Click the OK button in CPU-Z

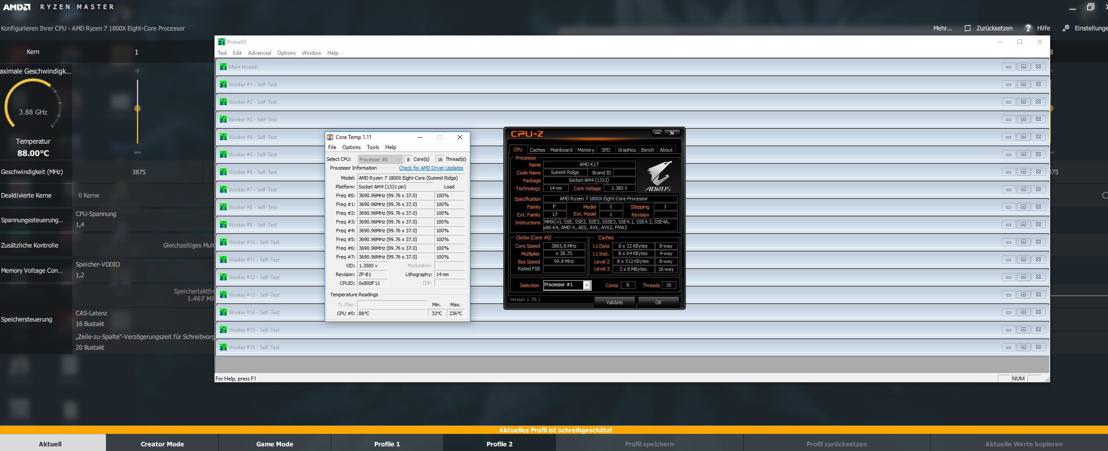point(658,302)
